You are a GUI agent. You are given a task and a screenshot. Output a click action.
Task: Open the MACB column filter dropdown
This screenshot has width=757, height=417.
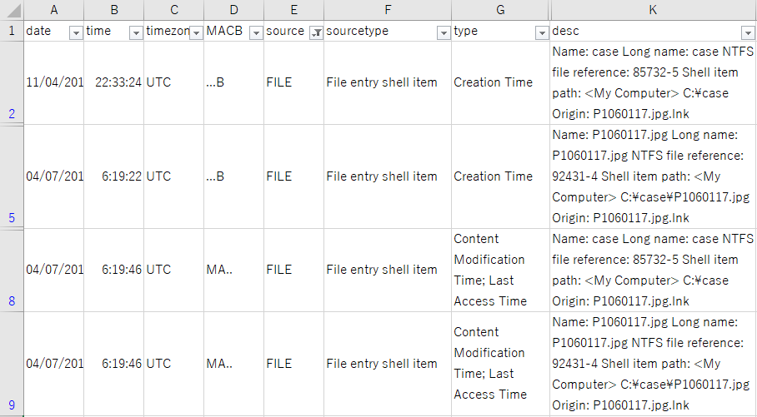coord(256,32)
